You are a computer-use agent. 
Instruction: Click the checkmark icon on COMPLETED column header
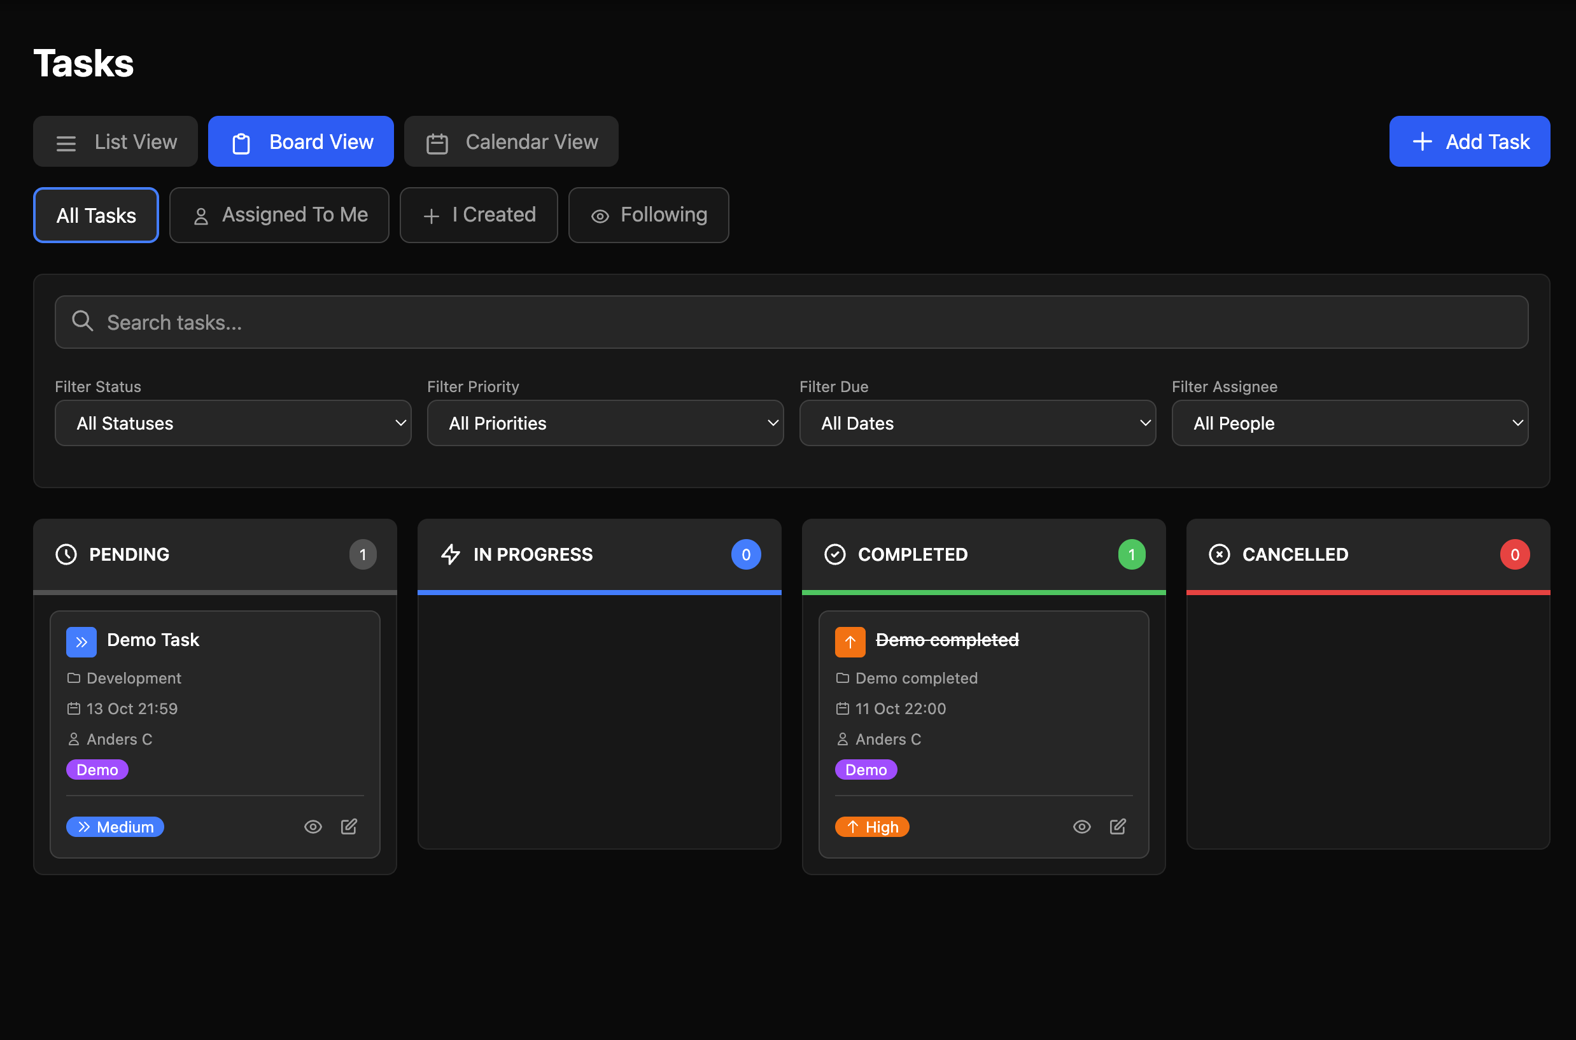836,554
